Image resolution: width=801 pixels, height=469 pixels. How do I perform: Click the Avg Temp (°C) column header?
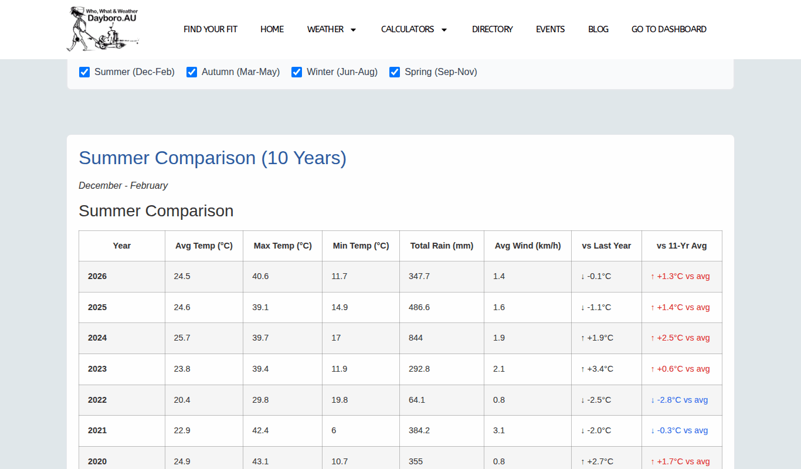(204, 246)
